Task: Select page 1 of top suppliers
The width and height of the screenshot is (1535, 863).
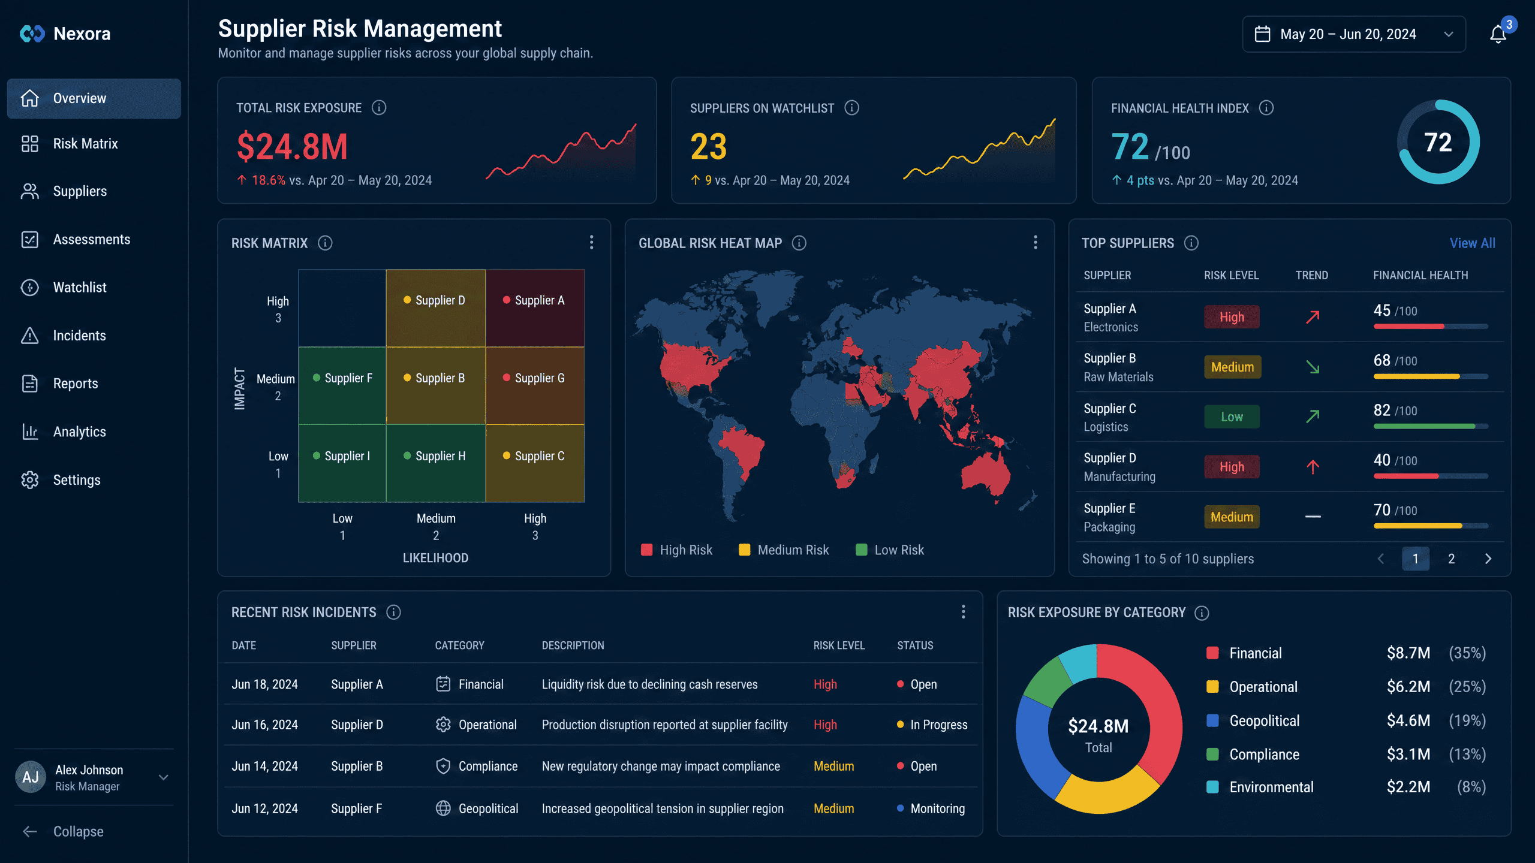Action: [x=1415, y=559]
